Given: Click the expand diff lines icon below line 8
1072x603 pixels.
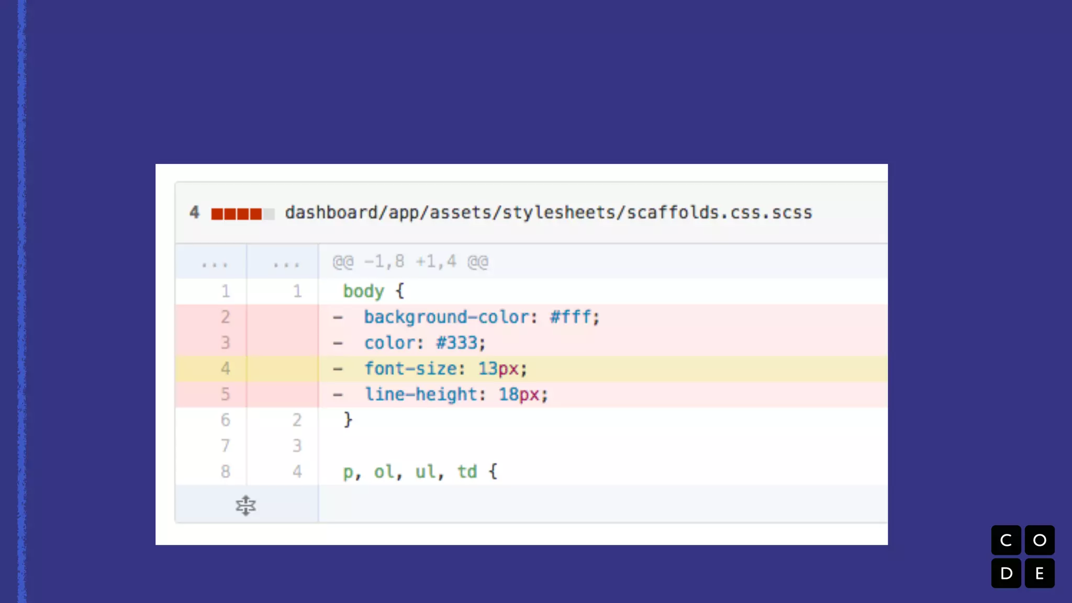Looking at the screenshot, I should click(x=245, y=506).
